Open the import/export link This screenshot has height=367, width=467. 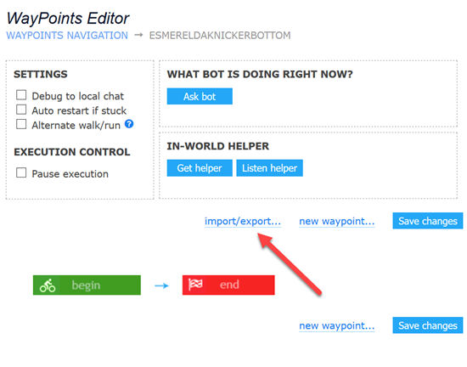243,222
